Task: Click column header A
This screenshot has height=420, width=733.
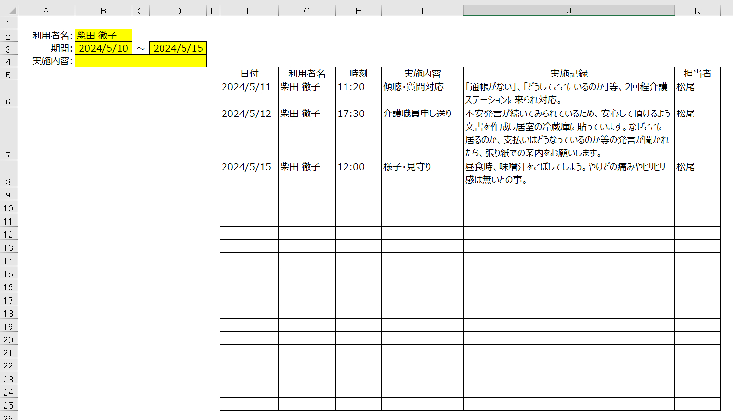Action: (46, 10)
